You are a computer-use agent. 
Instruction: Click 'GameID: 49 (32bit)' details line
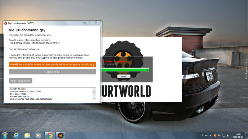tap(18, 89)
